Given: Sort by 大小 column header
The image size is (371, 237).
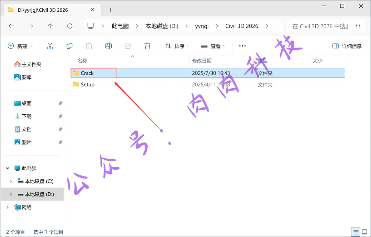Looking at the screenshot, I should point(317,61).
